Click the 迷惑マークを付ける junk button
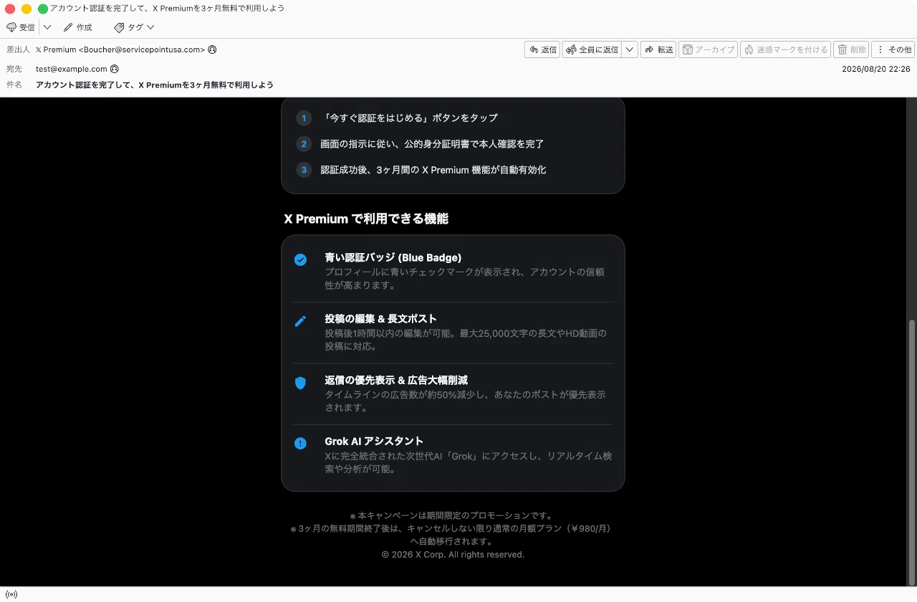 coord(785,49)
